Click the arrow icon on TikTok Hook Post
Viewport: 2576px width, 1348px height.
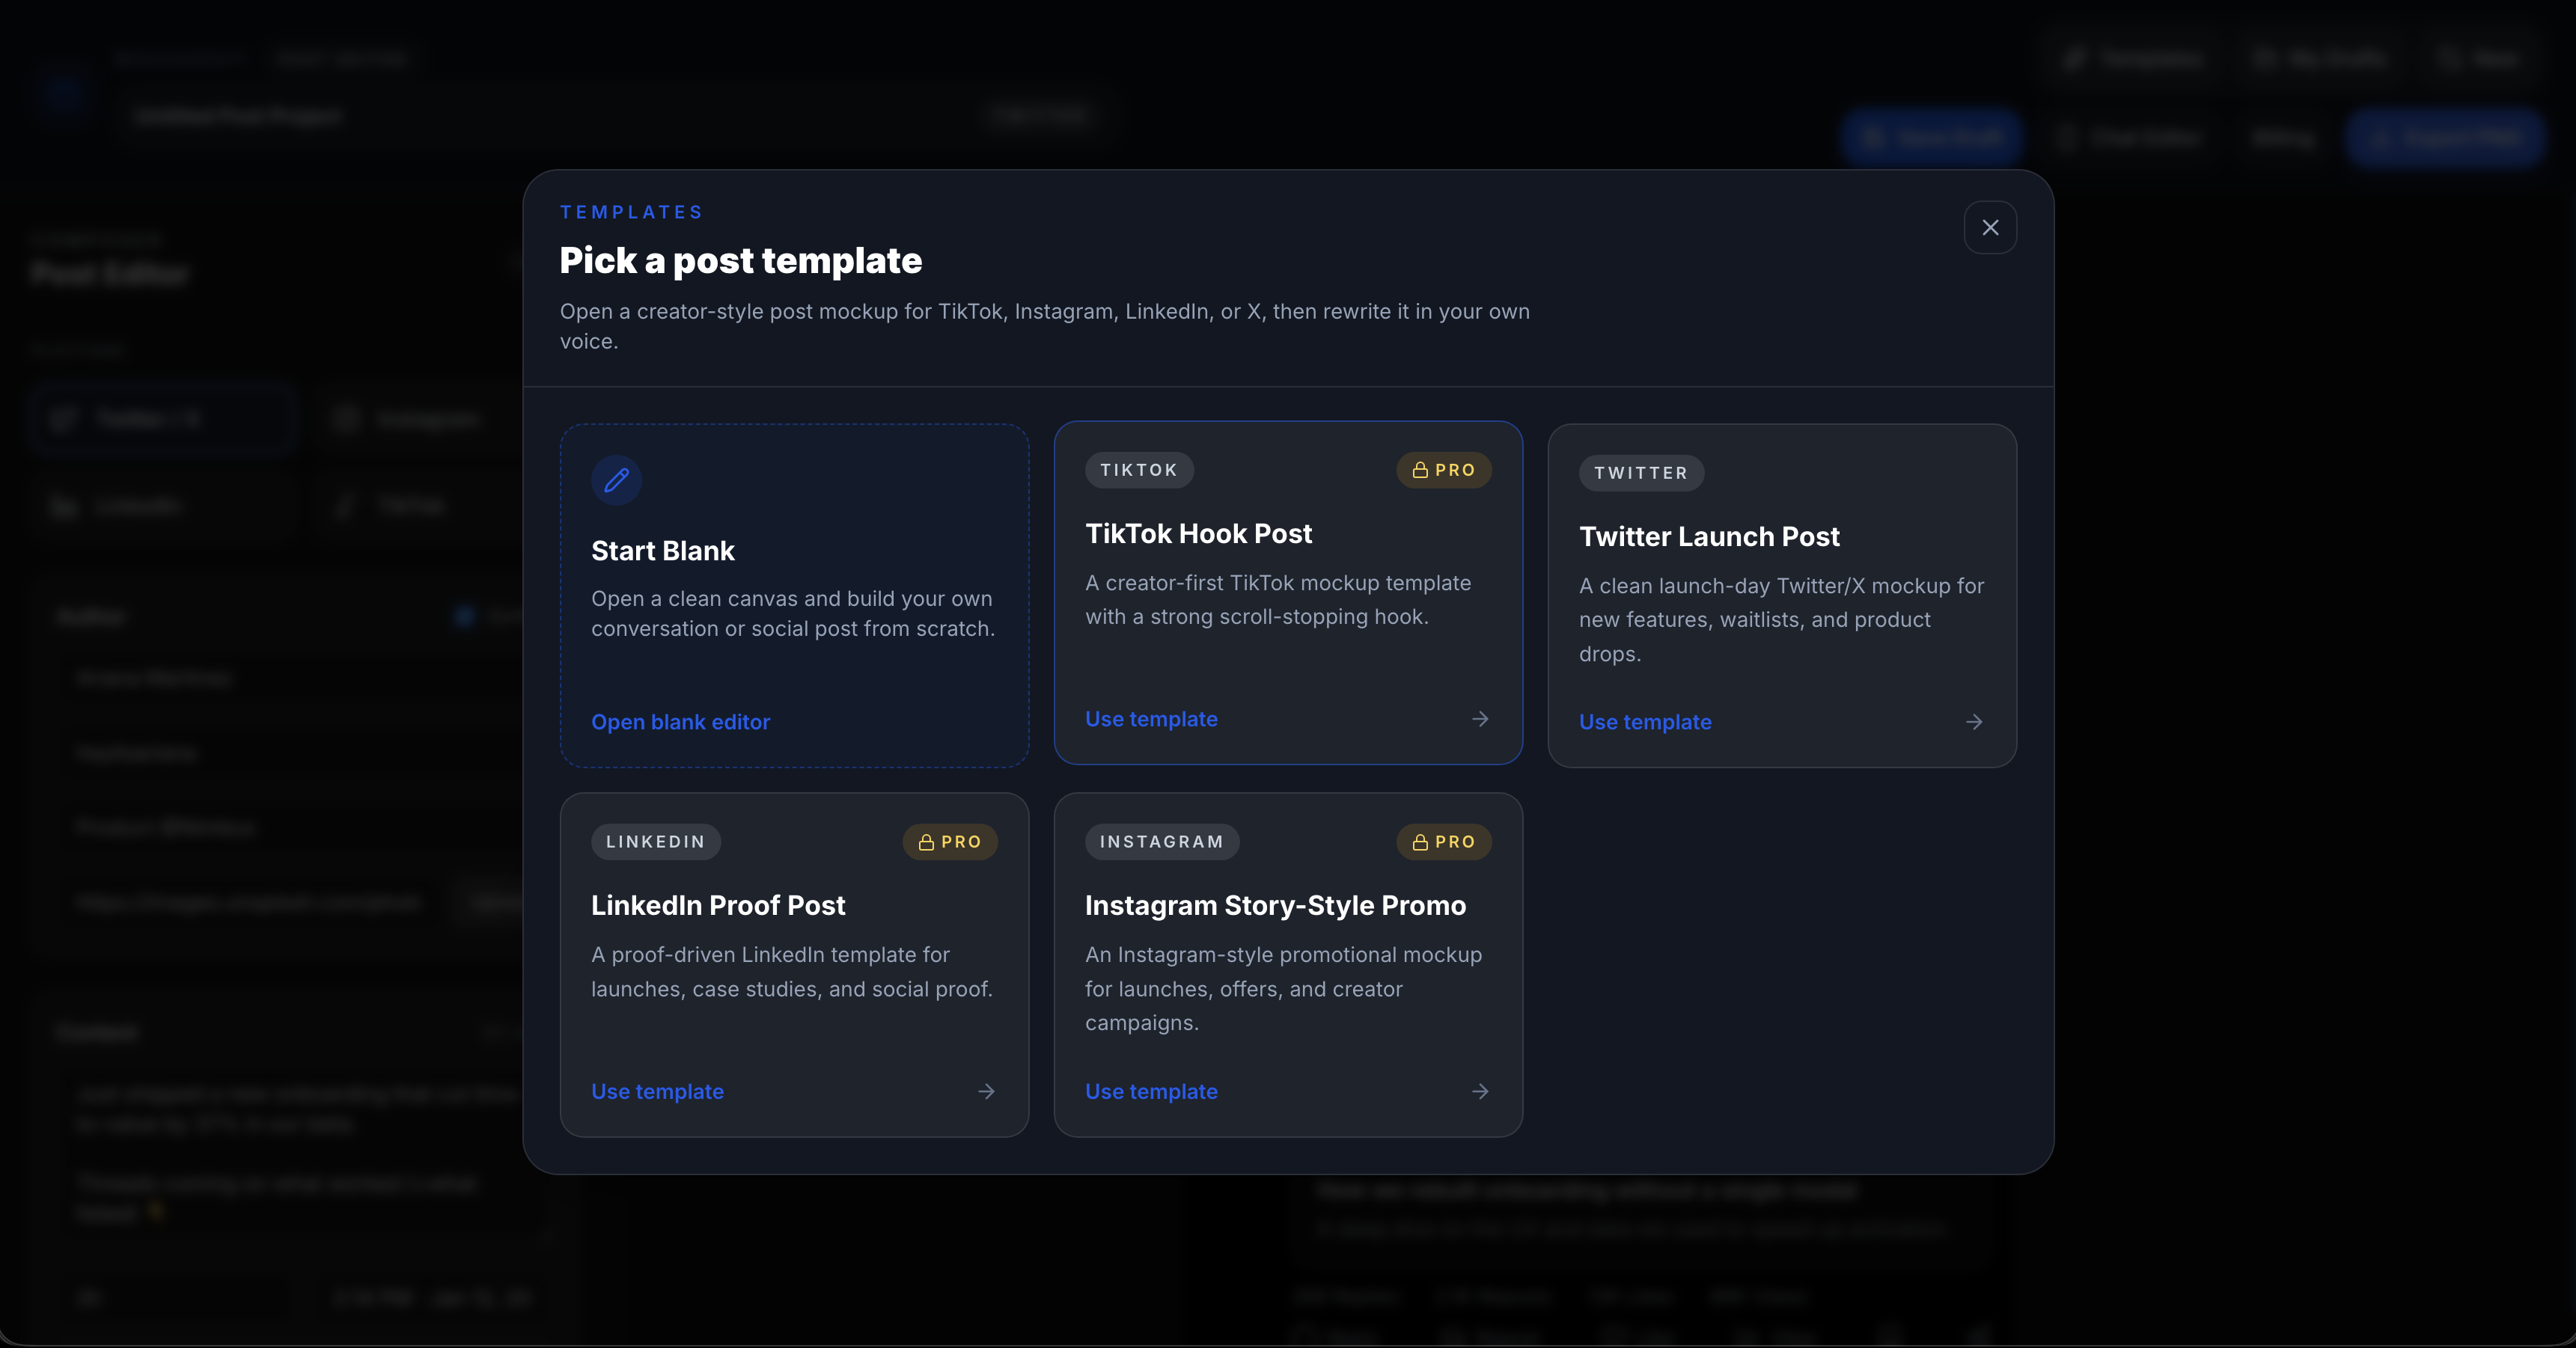pyautogui.click(x=1480, y=718)
